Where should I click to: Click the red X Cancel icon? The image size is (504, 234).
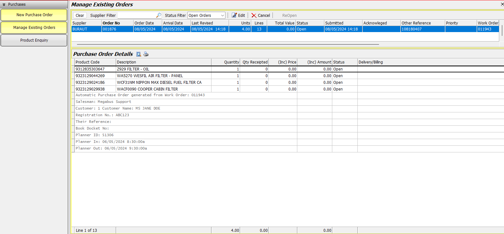254,15
